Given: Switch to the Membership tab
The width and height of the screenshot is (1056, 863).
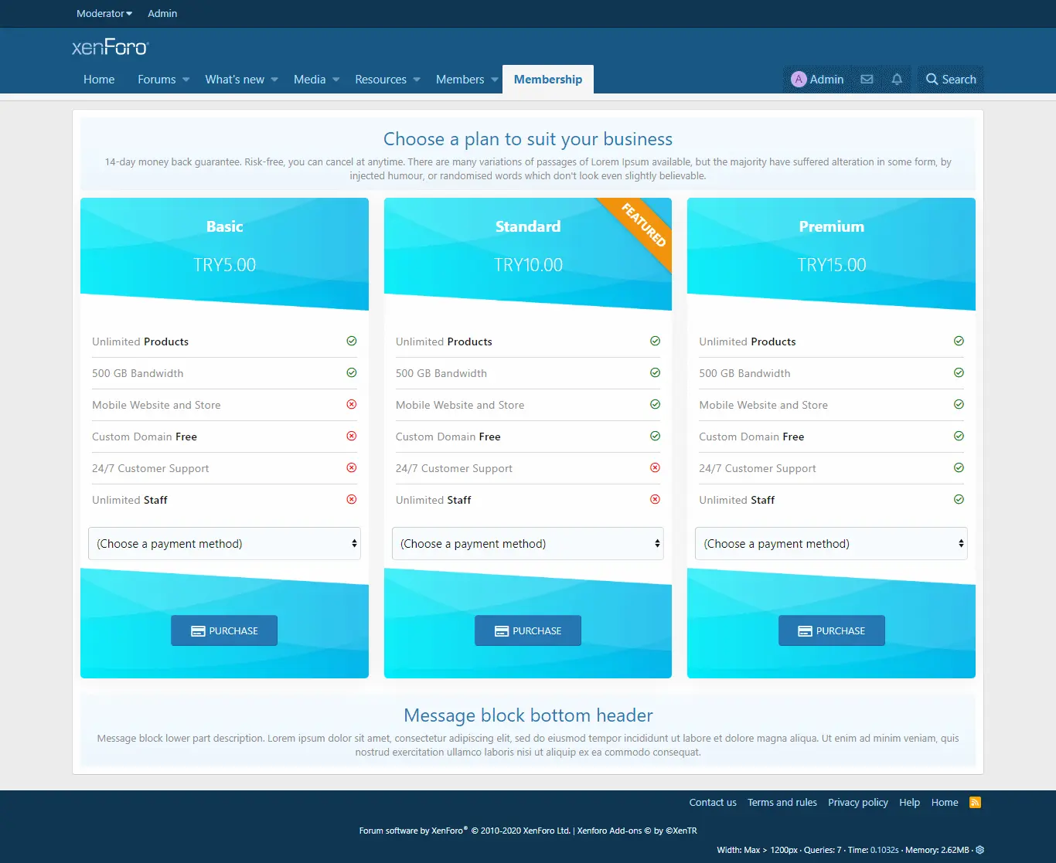Looking at the screenshot, I should (x=547, y=80).
